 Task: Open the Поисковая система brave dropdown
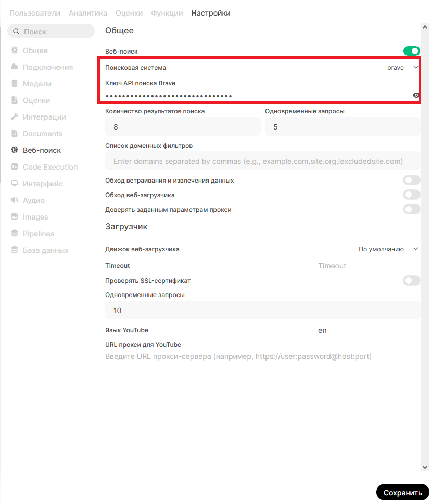click(402, 68)
